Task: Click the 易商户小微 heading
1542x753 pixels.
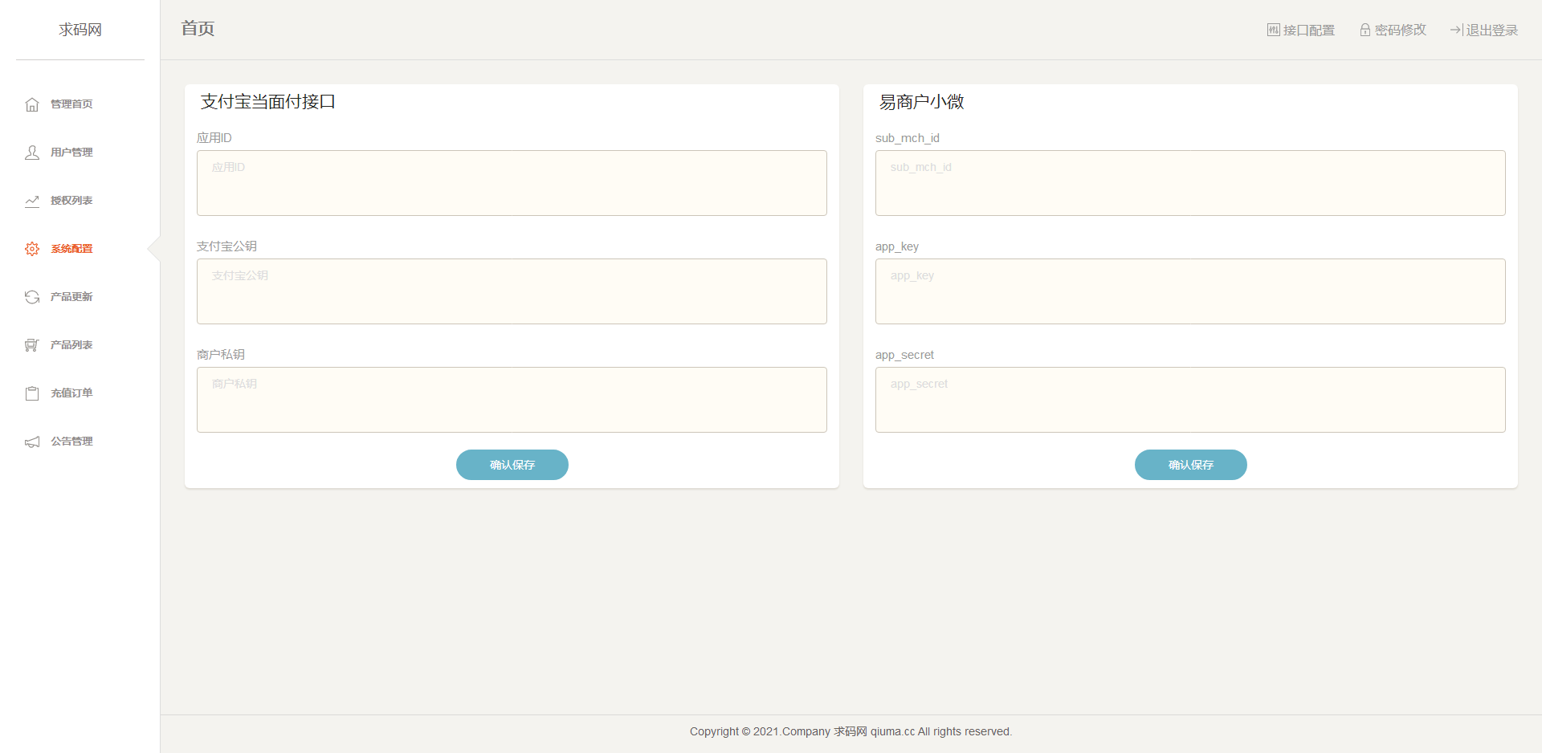Action: coord(921,102)
